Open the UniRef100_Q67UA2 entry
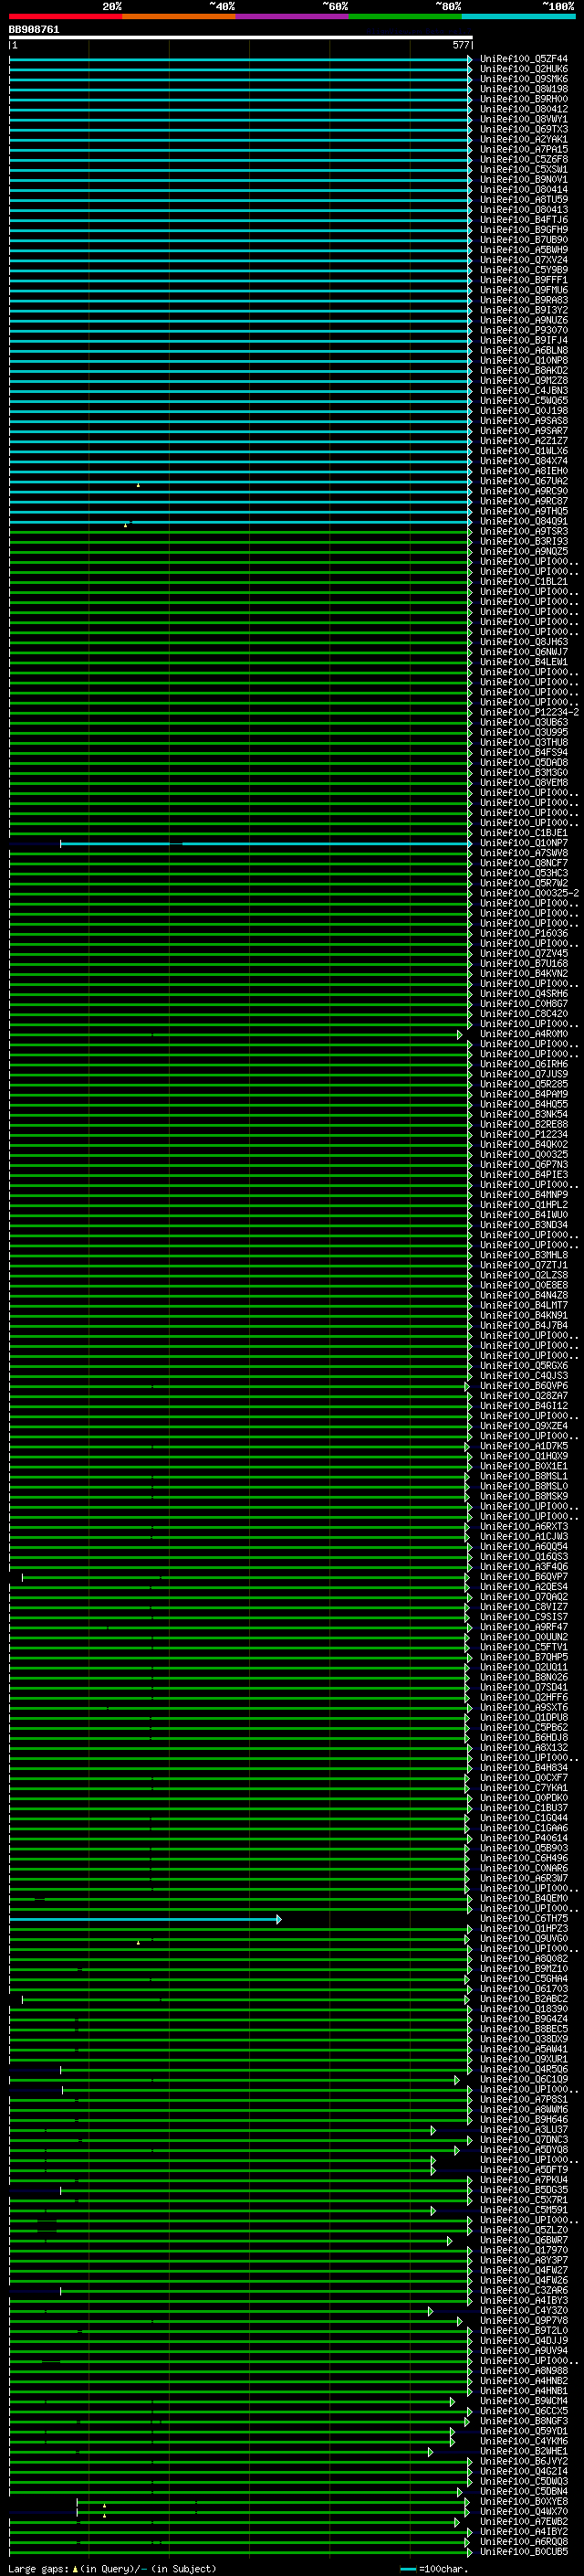The height and width of the screenshot is (2576, 584). (524, 481)
